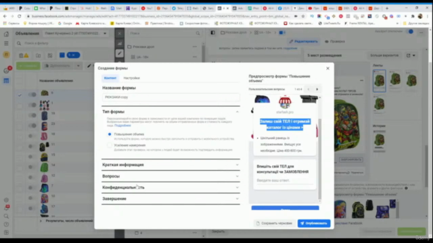
Task: Collapse the Тип формы section
Action: coord(237,112)
